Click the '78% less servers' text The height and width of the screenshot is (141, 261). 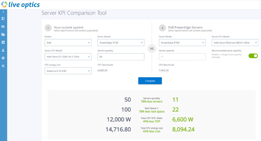point(152,101)
